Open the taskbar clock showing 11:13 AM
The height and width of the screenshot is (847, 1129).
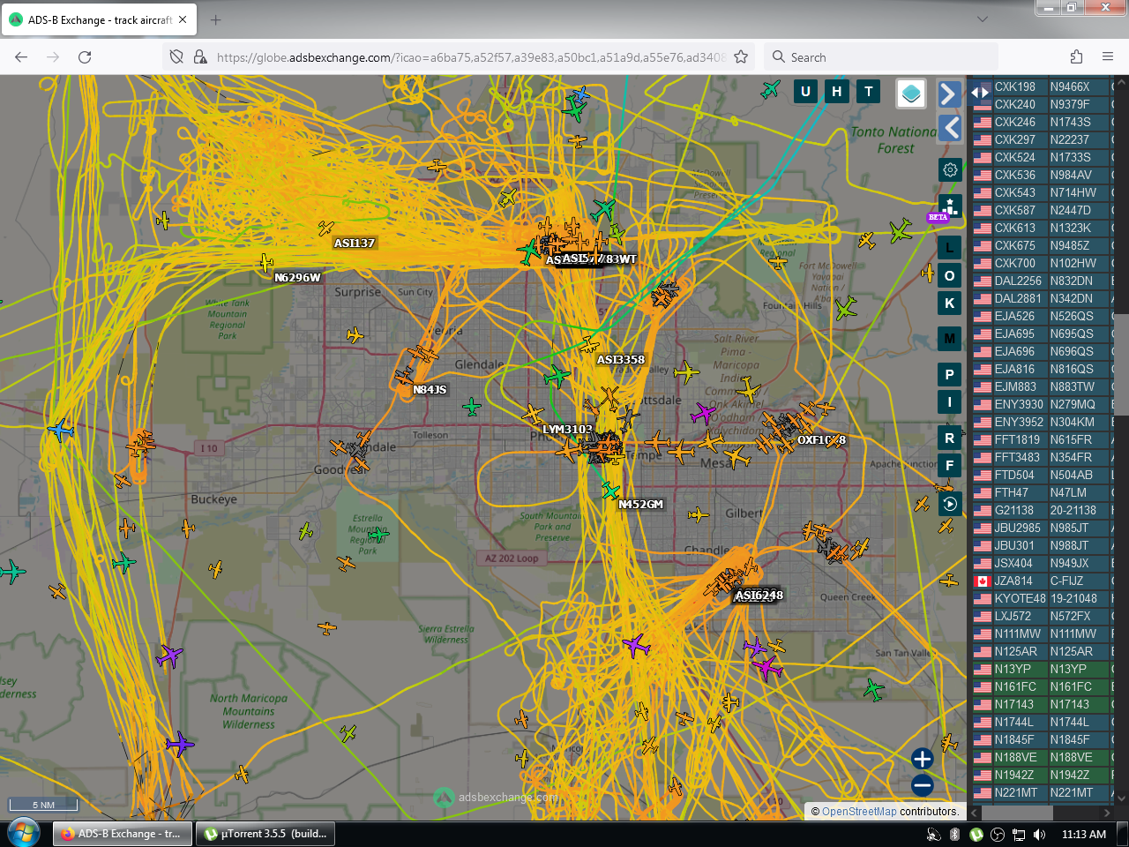pos(1084,834)
